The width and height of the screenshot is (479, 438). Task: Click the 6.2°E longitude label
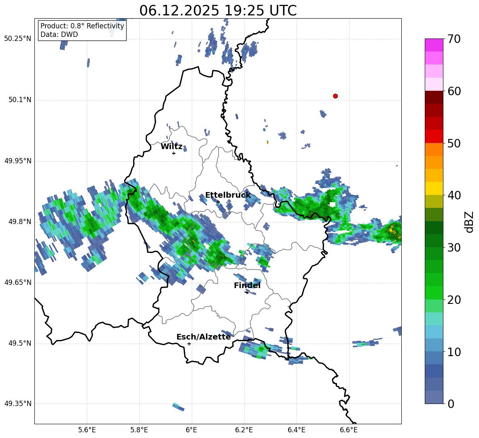(x=244, y=430)
